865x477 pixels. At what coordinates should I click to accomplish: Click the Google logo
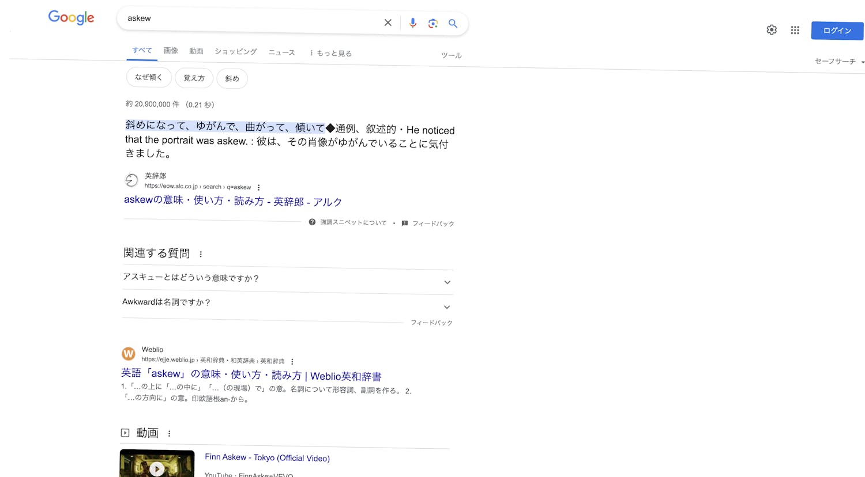coord(71,17)
